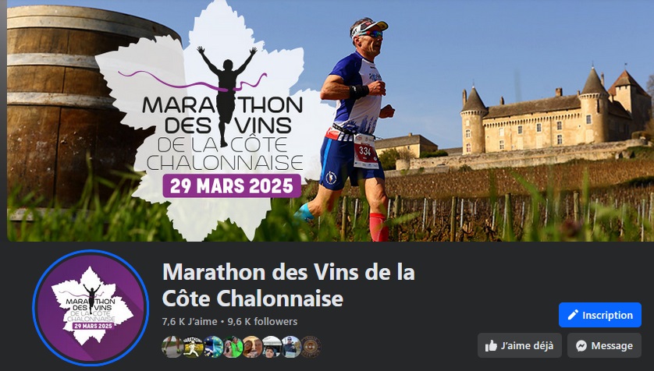Open the 9,6 K followers list

[x=262, y=321]
